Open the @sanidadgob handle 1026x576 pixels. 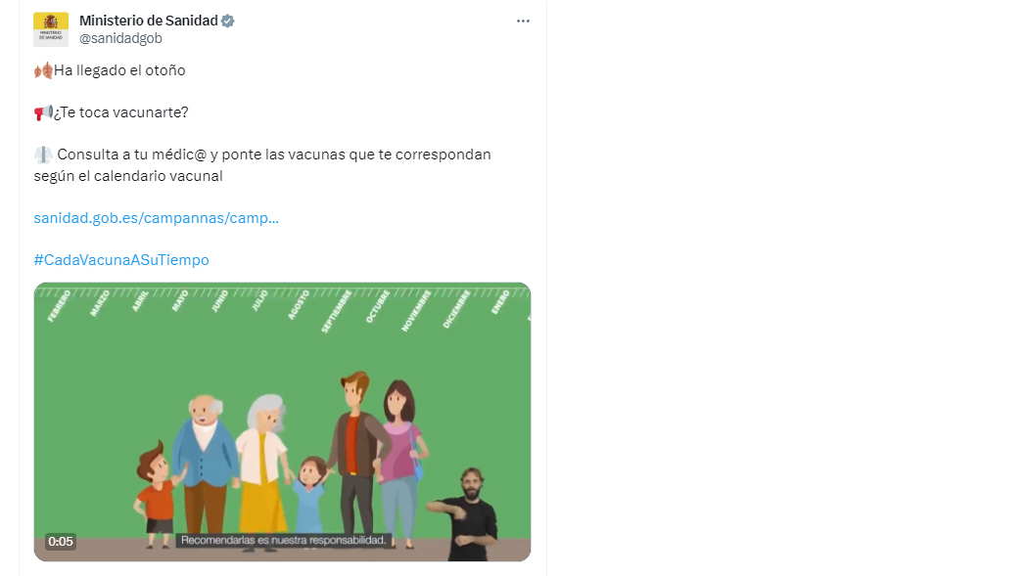[120, 38]
